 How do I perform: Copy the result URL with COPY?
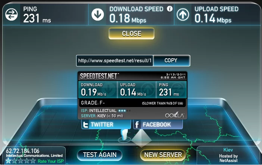tap(171, 60)
